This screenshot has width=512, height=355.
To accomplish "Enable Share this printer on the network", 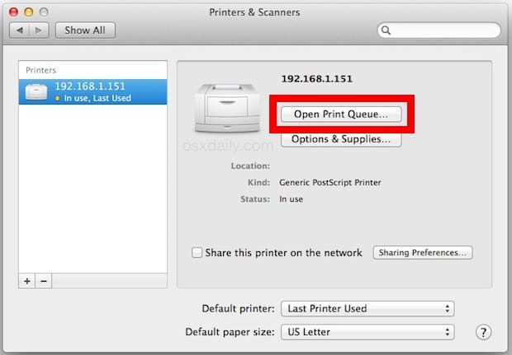I will [x=197, y=253].
